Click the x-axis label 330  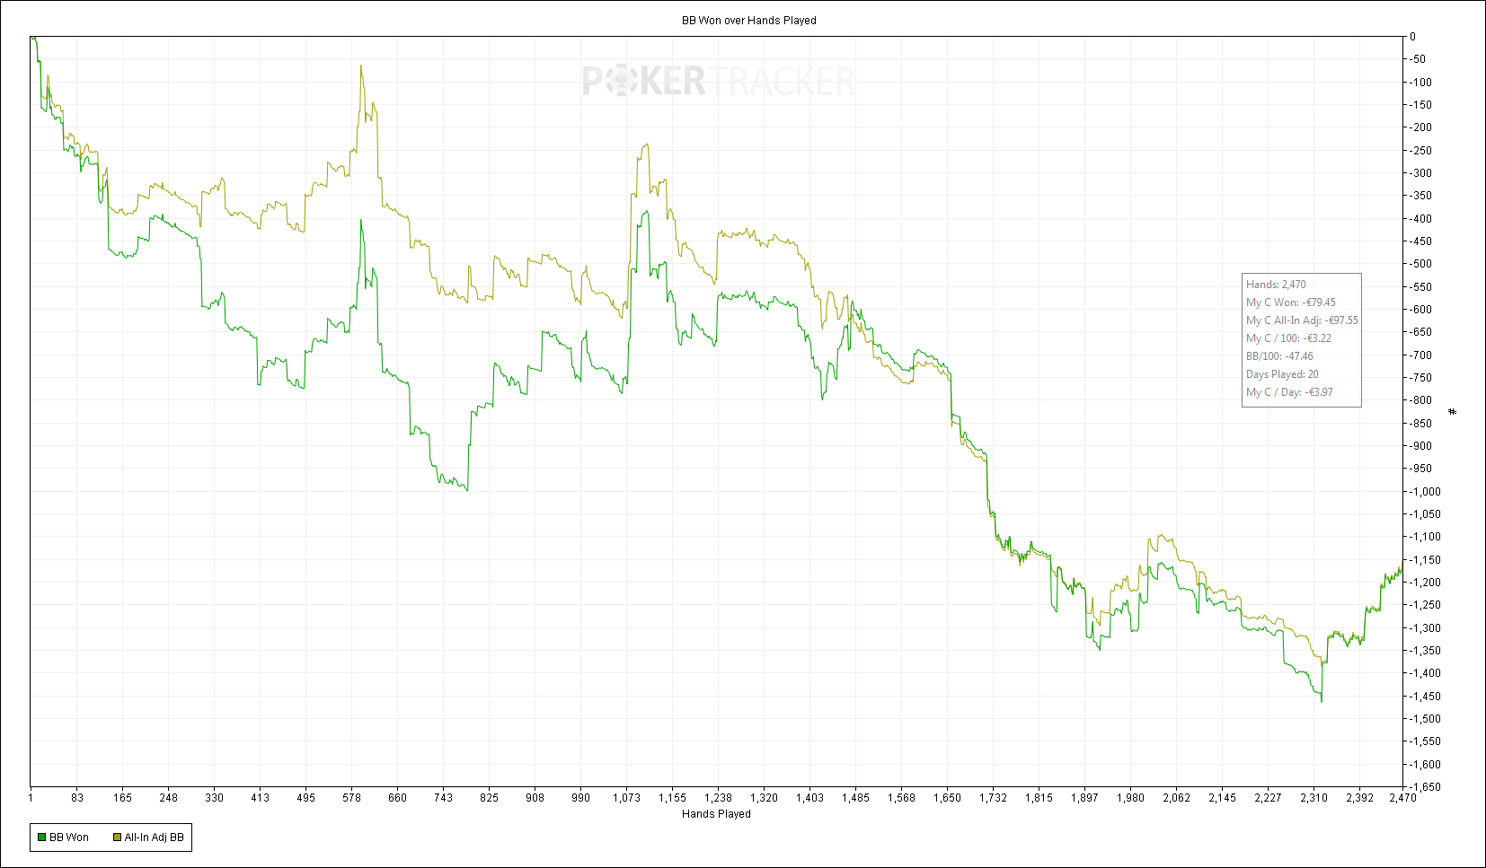pyautogui.click(x=214, y=798)
